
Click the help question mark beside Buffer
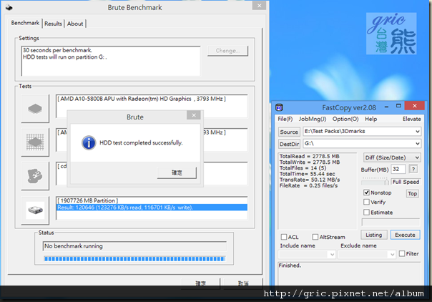[x=413, y=169]
